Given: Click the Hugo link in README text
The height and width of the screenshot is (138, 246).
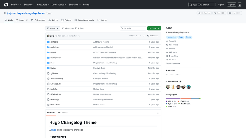Looking at the screenshot, I should coord(54,130).
